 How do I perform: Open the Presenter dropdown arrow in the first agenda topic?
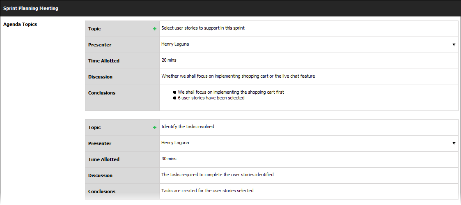point(454,44)
